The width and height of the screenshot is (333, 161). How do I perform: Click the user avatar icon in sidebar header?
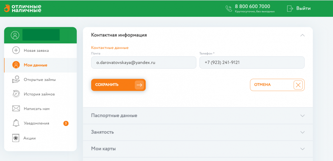coord(15,35)
